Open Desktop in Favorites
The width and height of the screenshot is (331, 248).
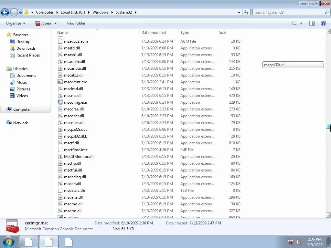23,42
